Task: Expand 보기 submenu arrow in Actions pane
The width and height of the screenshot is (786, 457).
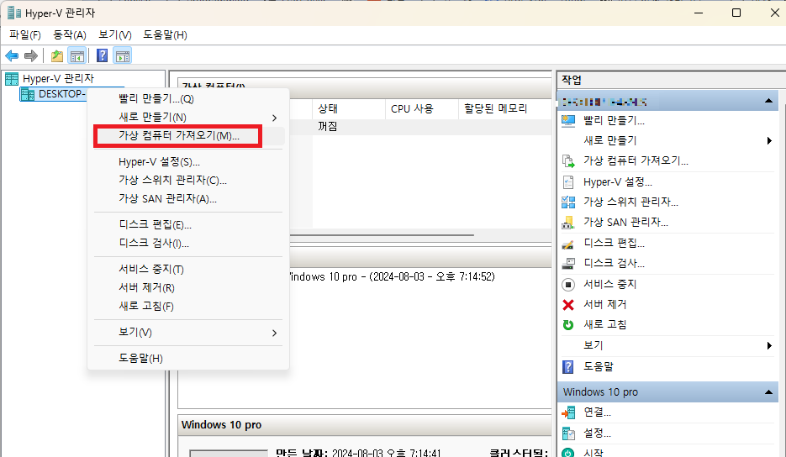Action: pyautogui.click(x=769, y=346)
